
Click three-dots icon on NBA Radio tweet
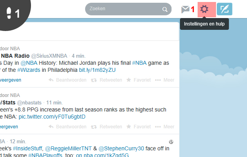(158, 80)
